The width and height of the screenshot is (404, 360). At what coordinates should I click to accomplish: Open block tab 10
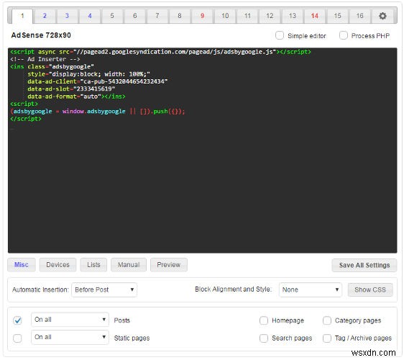click(x=225, y=16)
